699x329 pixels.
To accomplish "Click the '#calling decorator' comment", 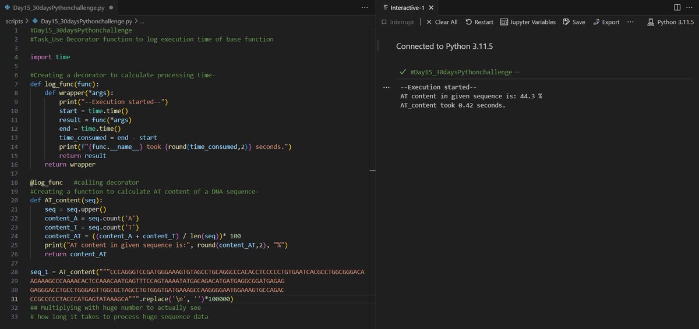I will point(107,183).
